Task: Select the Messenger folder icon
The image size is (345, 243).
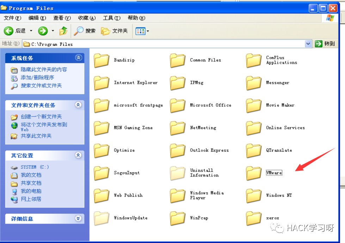Action: 254,83
